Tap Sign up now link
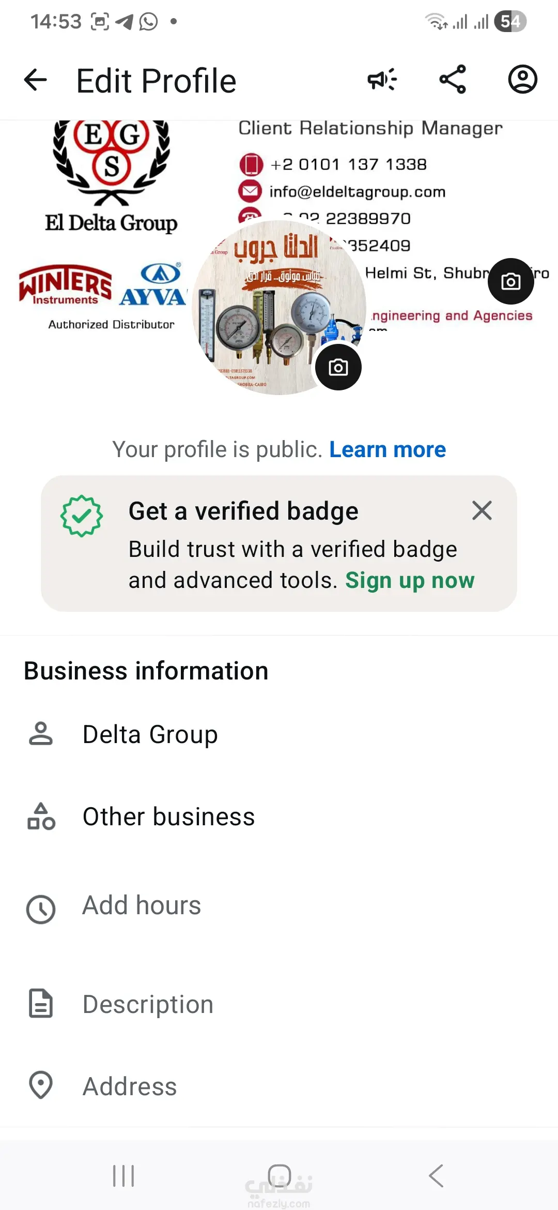558x1210 pixels. pyautogui.click(x=410, y=581)
